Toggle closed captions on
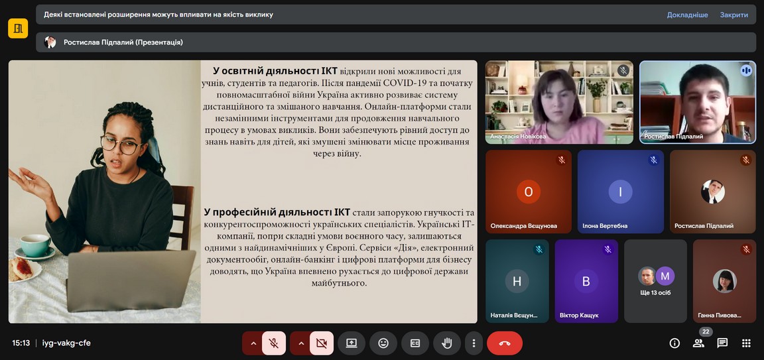Image resolution: width=764 pixels, height=360 pixels. pos(415,343)
